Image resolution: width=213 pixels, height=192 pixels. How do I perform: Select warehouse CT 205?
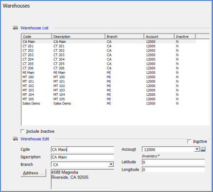(x=108, y=64)
